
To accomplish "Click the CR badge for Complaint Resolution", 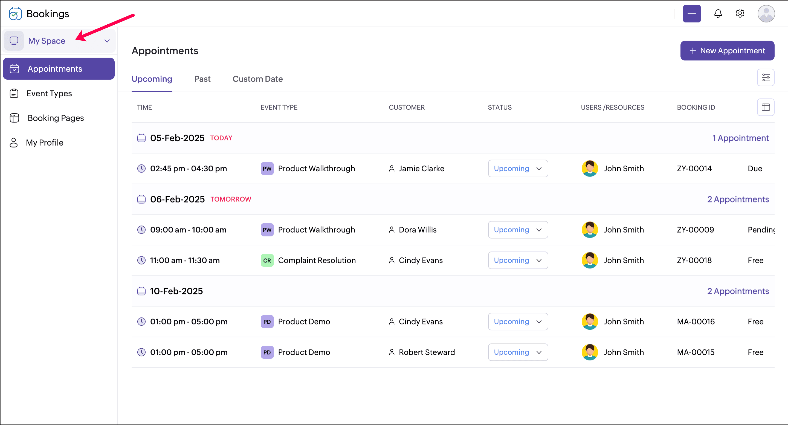I will [x=267, y=260].
